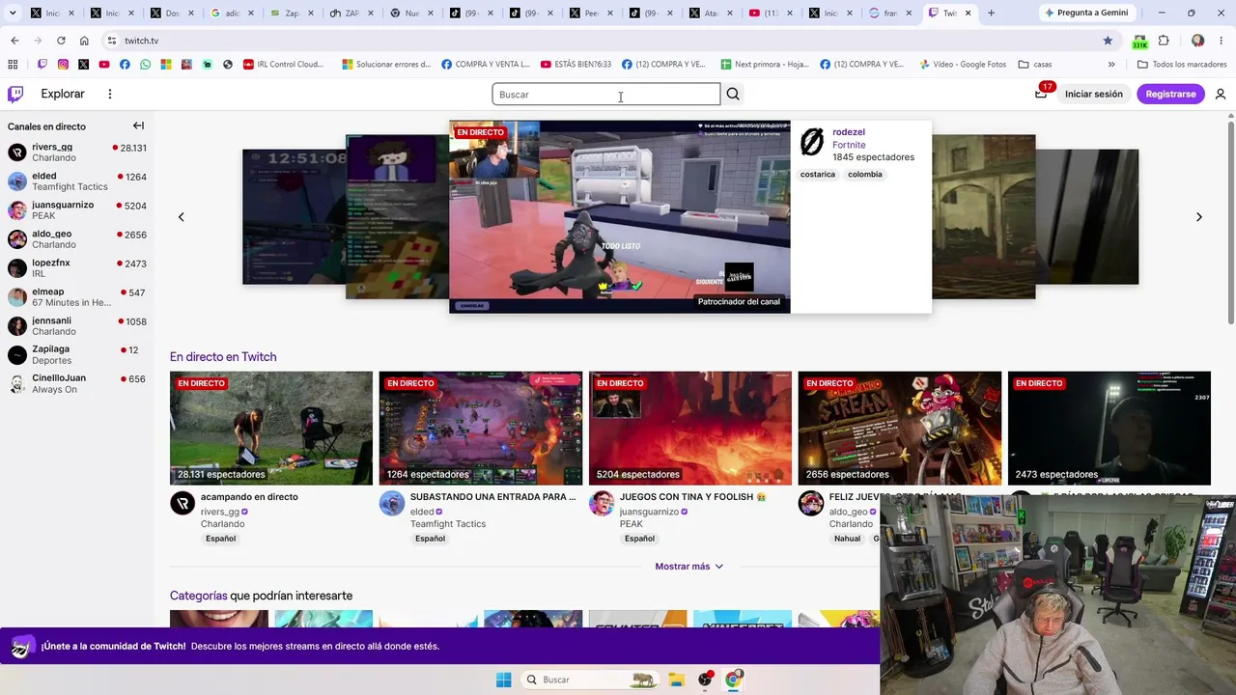Click the Iniciar sesión button
The width and height of the screenshot is (1236, 695).
coord(1094,94)
